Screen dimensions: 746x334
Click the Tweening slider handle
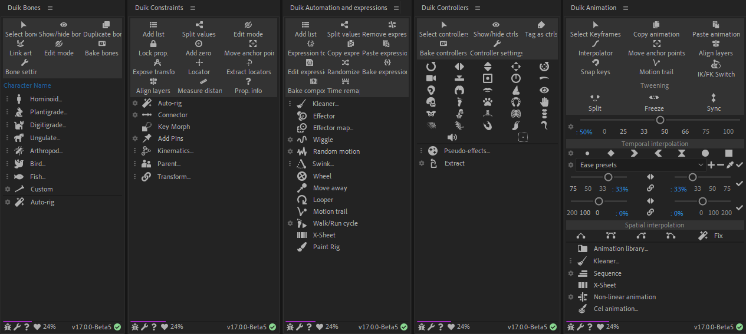pyautogui.click(x=660, y=120)
